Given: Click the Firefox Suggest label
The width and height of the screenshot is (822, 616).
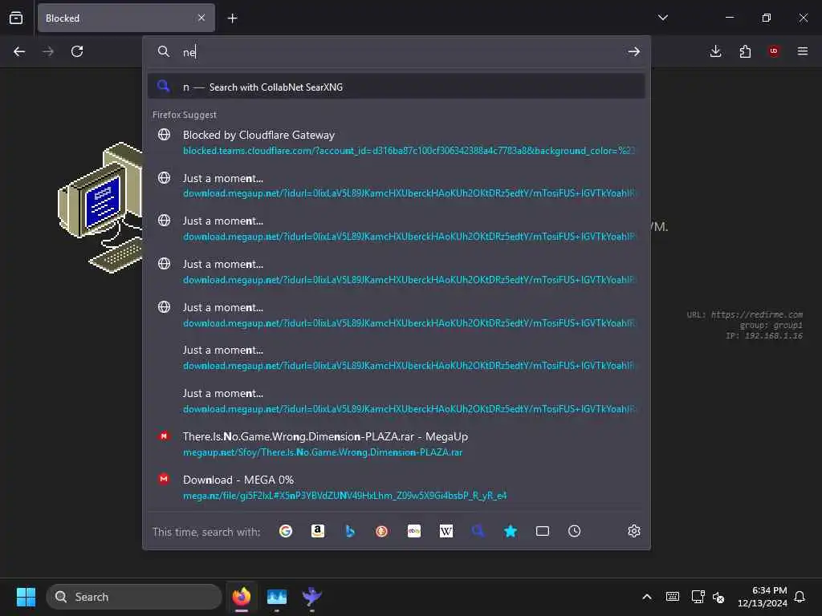Looking at the screenshot, I should [185, 115].
